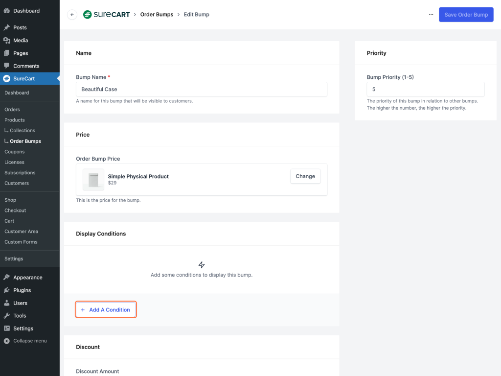Click the SureCart logo in header

point(107,15)
